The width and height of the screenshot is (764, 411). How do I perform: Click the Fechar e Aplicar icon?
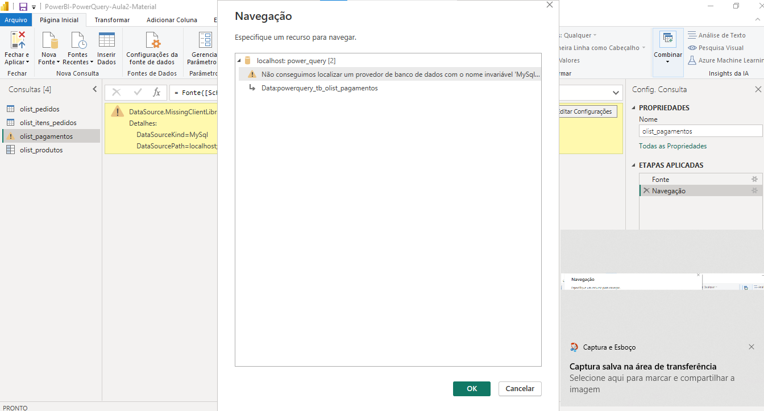tap(18, 41)
